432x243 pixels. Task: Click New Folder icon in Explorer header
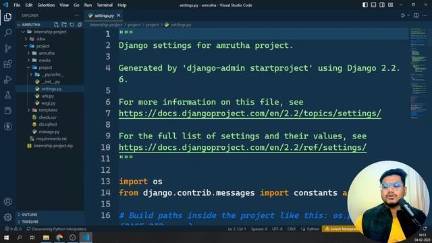click(64, 24)
